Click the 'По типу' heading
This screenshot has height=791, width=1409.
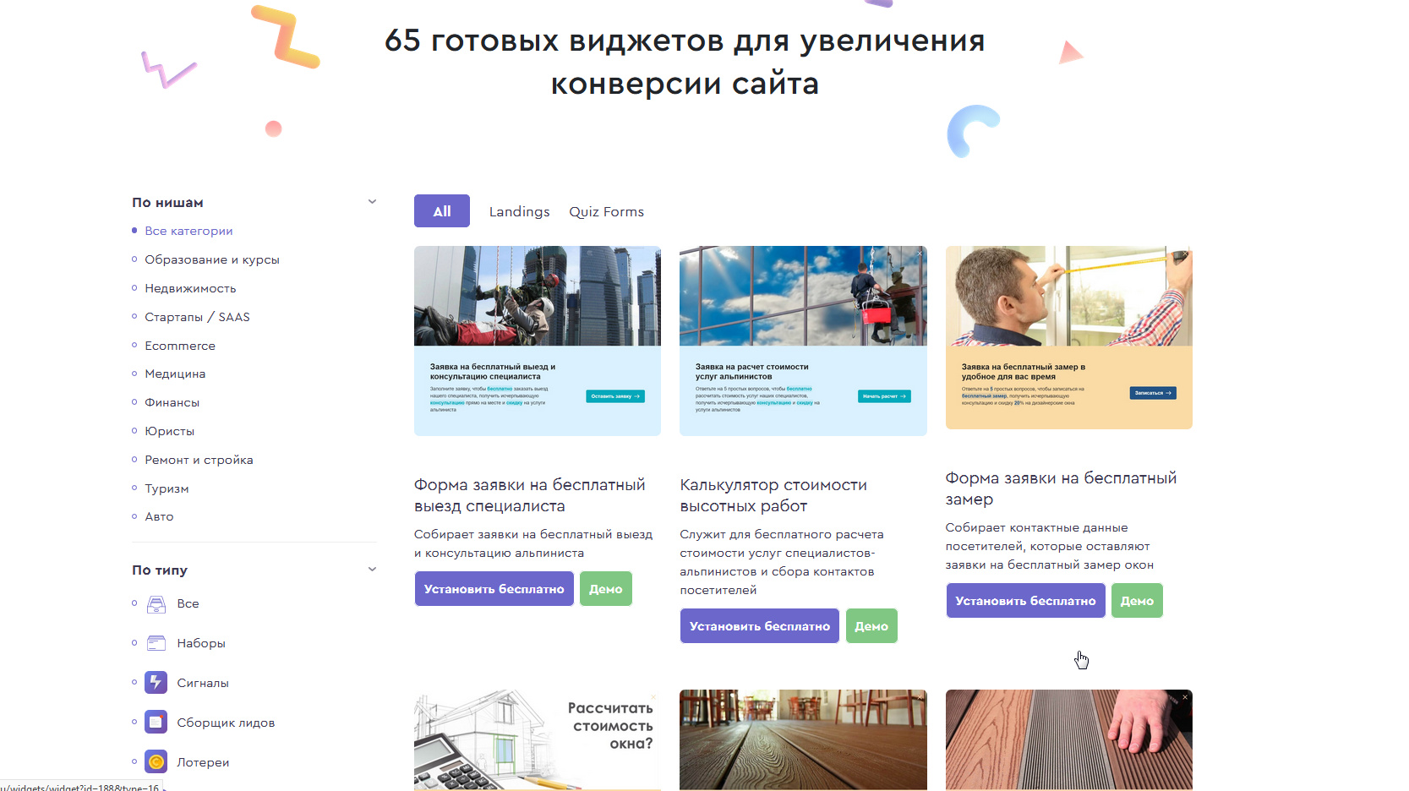(x=160, y=570)
